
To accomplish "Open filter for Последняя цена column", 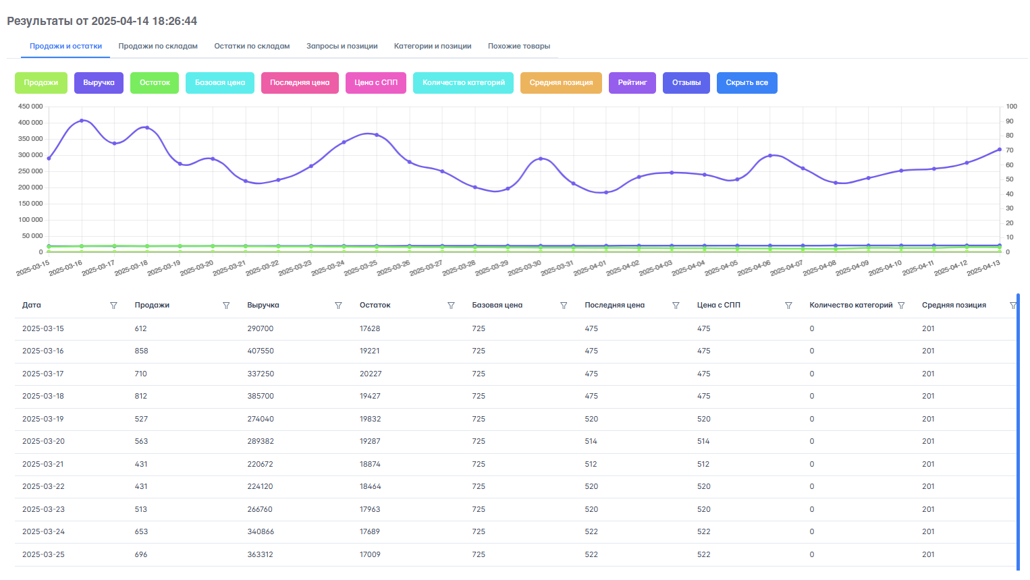I will click(676, 306).
